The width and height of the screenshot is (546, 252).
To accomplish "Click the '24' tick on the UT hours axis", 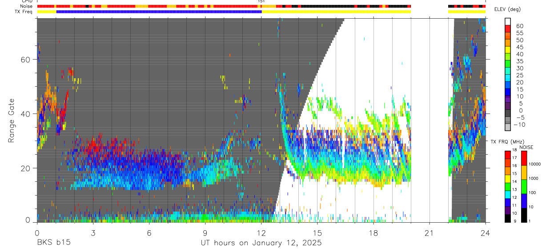I will coord(486,232).
